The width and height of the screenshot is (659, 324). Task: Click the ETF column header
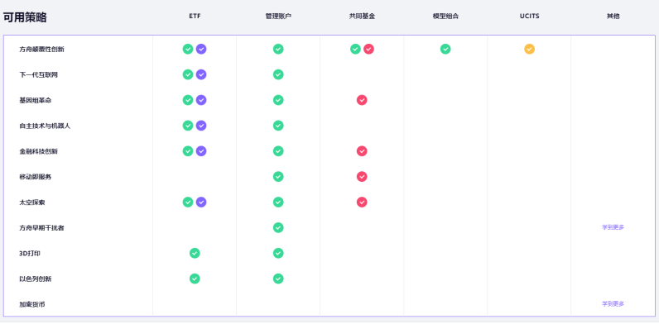(195, 17)
